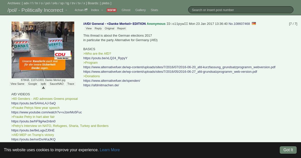Click the iqdb search button

click(x=43, y=84)
